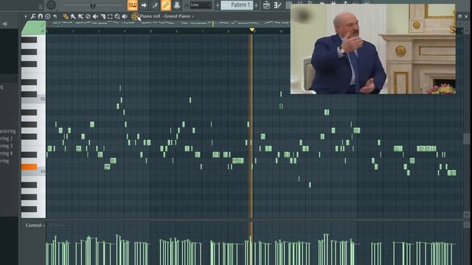Click the speaker icon in left sidebar
Viewport: 472px width, 265px height.
(x=5, y=24)
